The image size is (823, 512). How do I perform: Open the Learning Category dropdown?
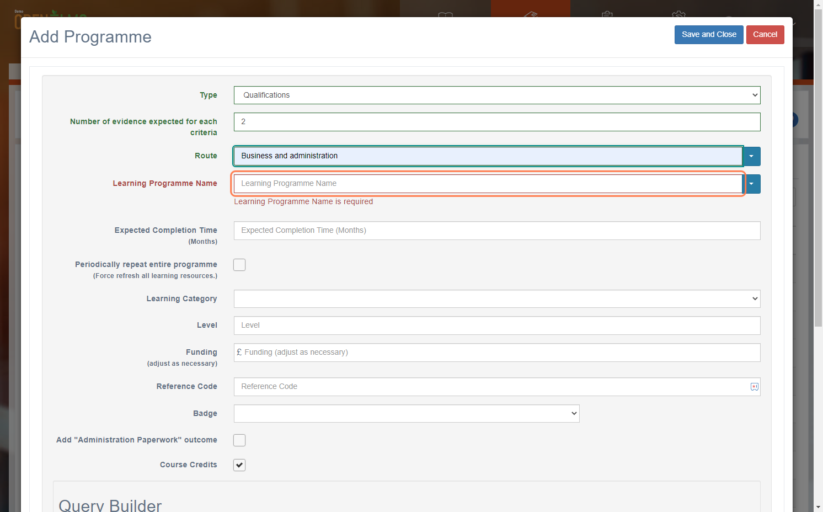click(497, 298)
